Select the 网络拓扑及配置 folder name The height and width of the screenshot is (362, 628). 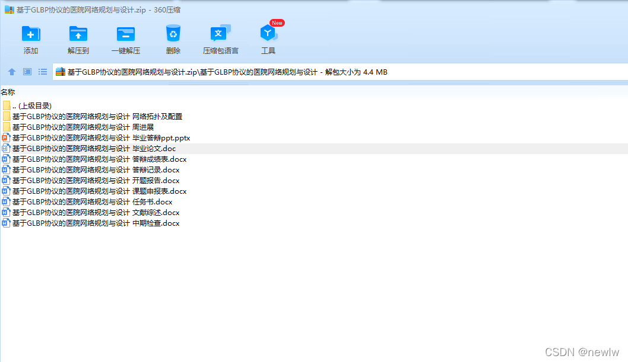(97, 117)
